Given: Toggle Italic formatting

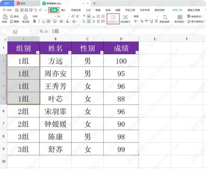Looking at the screenshot, I should 39,21.
